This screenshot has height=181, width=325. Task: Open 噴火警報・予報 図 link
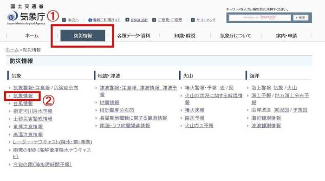click(231, 88)
